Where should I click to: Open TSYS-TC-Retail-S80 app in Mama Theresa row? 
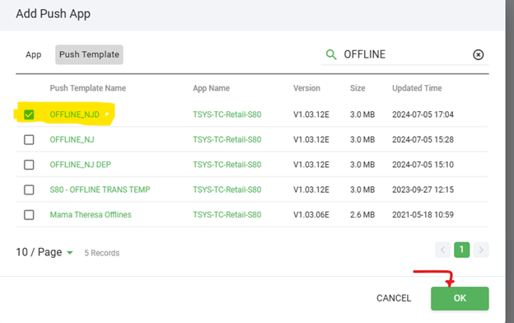click(227, 215)
